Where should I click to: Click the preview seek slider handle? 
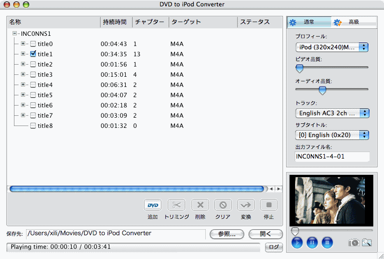pyautogui.click(x=295, y=231)
